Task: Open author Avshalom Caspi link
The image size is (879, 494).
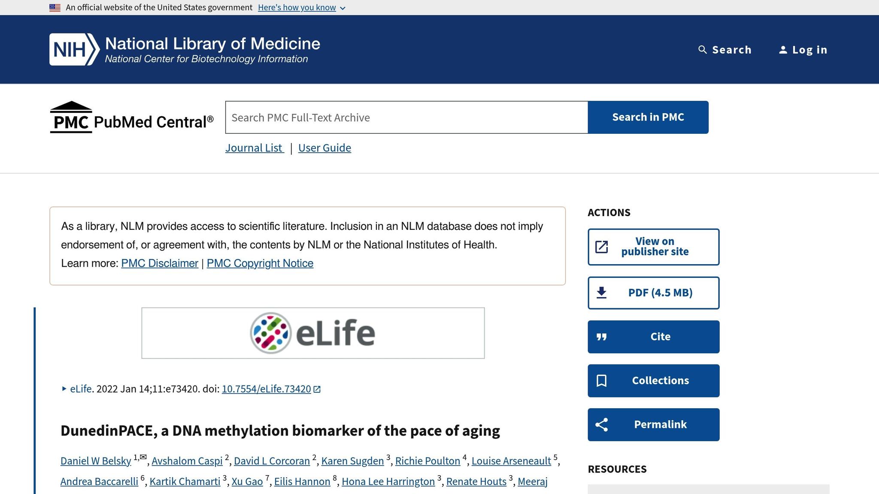Action: pos(187,461)
